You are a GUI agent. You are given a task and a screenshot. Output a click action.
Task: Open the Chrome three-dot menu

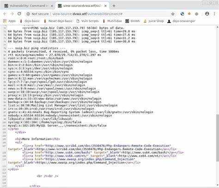pyautogui.click(x=214, y=14)
